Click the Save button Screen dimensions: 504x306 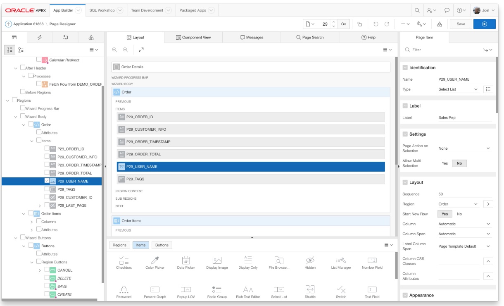(461, 24)
